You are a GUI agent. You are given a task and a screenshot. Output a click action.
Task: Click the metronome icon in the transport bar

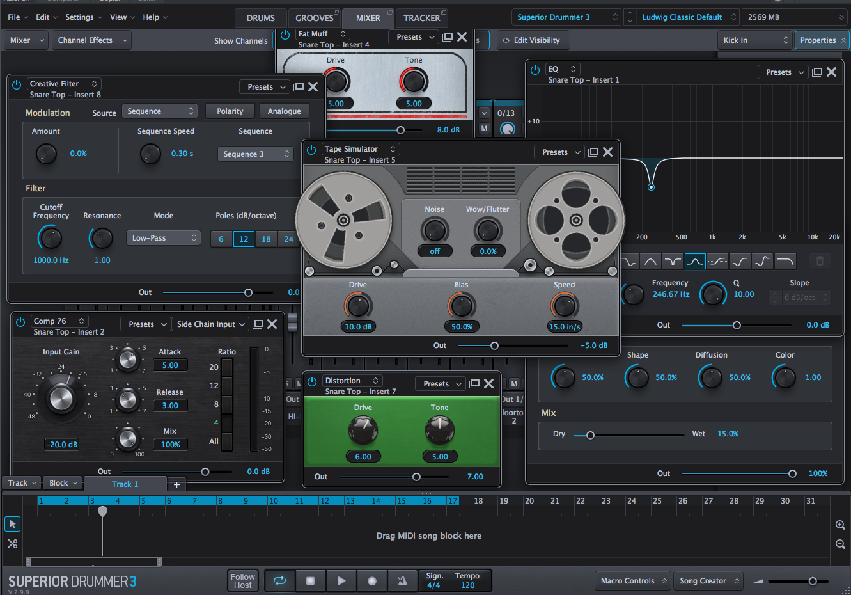click(402, 580)
